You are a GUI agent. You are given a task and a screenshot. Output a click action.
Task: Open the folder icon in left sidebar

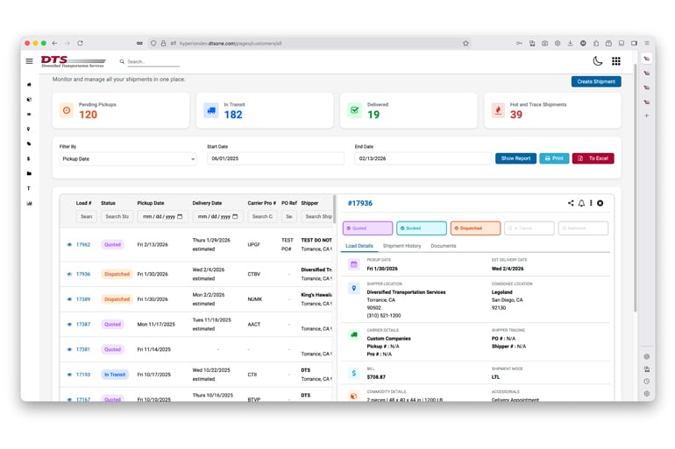29,173
